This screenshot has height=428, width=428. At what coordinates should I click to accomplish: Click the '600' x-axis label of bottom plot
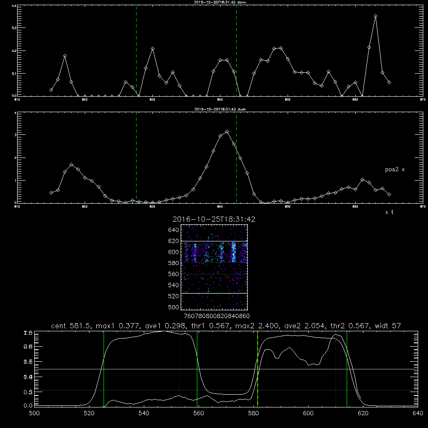click(308, 413)
